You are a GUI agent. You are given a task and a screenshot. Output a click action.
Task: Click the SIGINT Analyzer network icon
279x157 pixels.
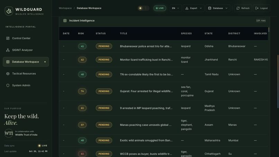(x=8, y=50)
